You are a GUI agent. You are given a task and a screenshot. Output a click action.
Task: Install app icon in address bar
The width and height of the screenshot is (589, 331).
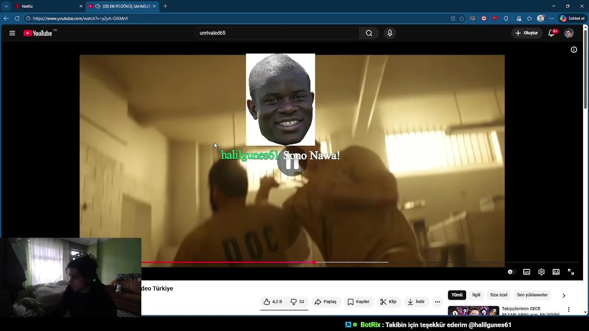click(x=453, y=18)
